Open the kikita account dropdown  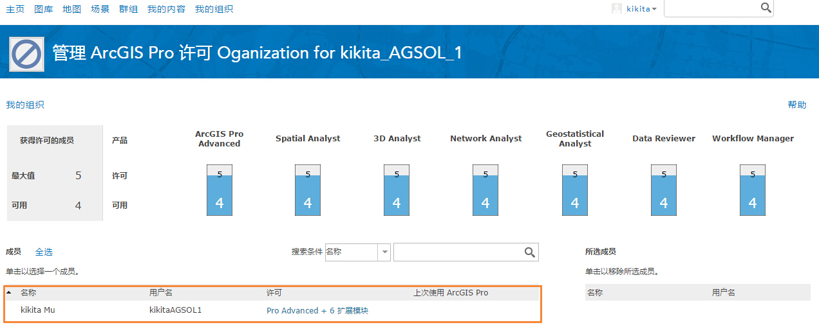(641, 9)
